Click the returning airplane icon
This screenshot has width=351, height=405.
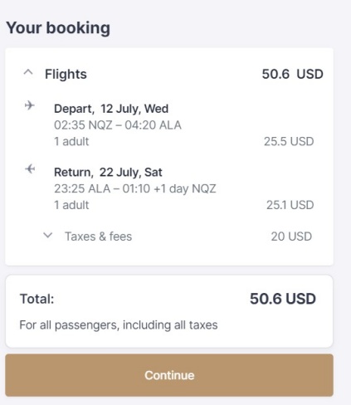[x=30, y=168]
